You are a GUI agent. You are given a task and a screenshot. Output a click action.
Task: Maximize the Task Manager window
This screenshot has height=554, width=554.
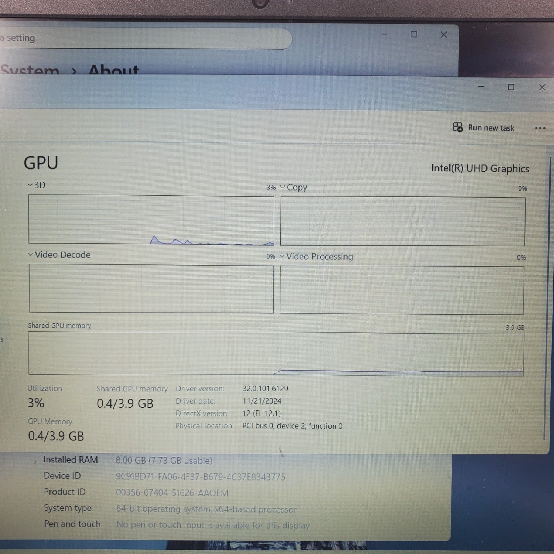[x=511, y=87]
